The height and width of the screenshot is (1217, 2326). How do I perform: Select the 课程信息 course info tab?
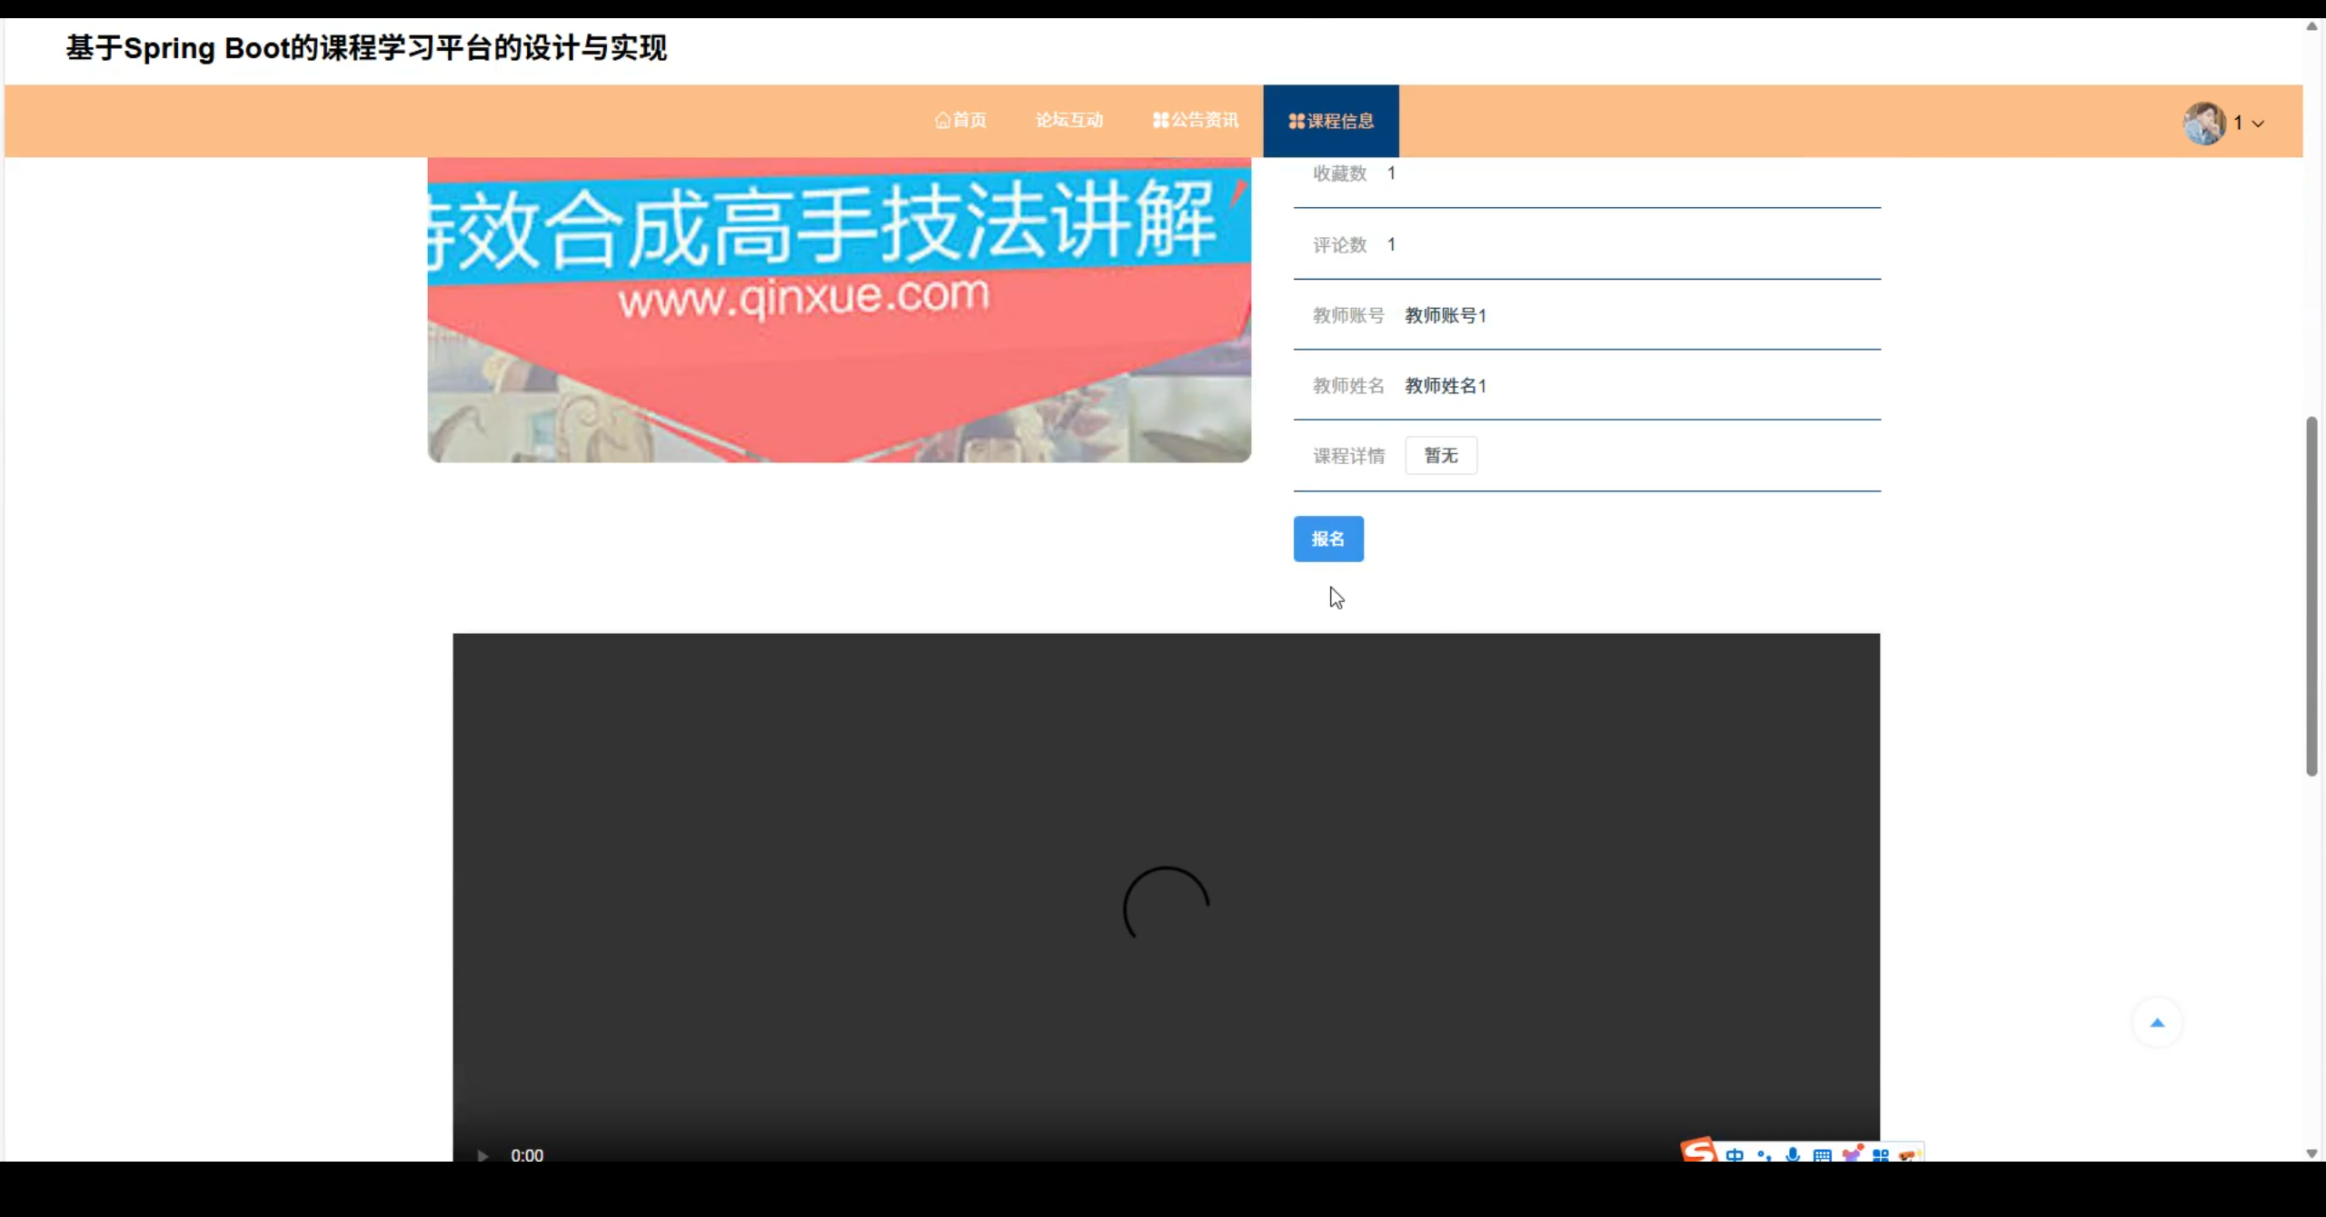pos(1330,121)
